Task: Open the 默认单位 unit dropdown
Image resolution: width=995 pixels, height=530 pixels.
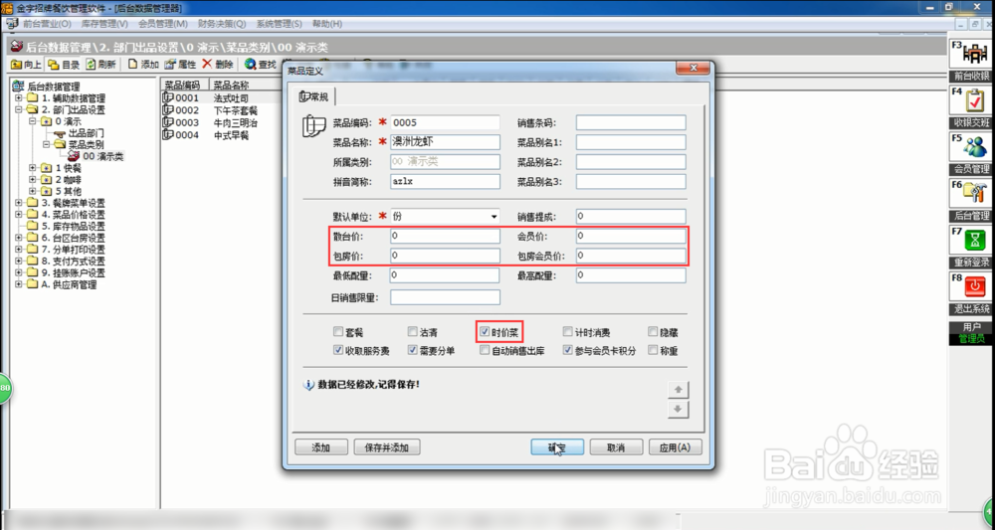Action: point(494,217)
